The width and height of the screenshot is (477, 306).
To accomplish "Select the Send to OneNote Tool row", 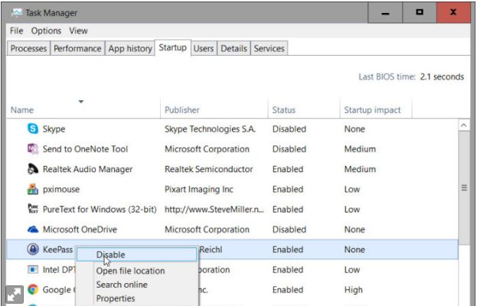I will click(232, 149).
